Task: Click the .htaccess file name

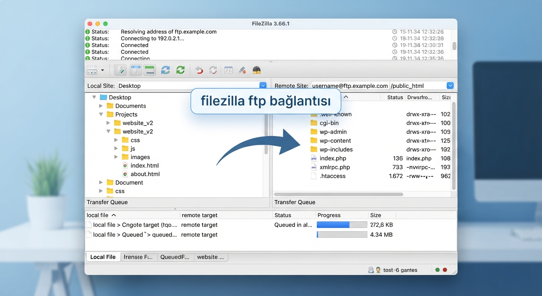Action: [x=333, y=176]
